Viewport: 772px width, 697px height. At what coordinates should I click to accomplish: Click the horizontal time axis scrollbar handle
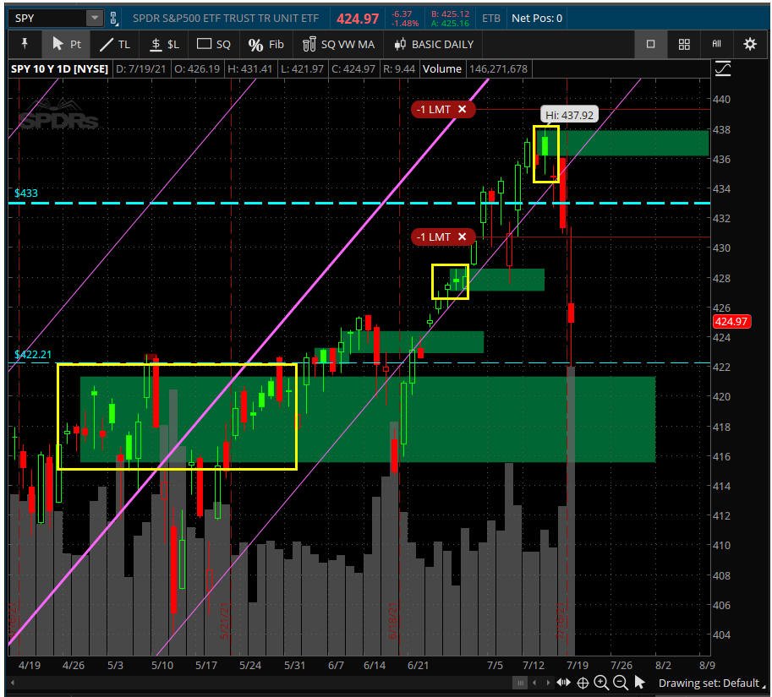(x=519, y=683)
